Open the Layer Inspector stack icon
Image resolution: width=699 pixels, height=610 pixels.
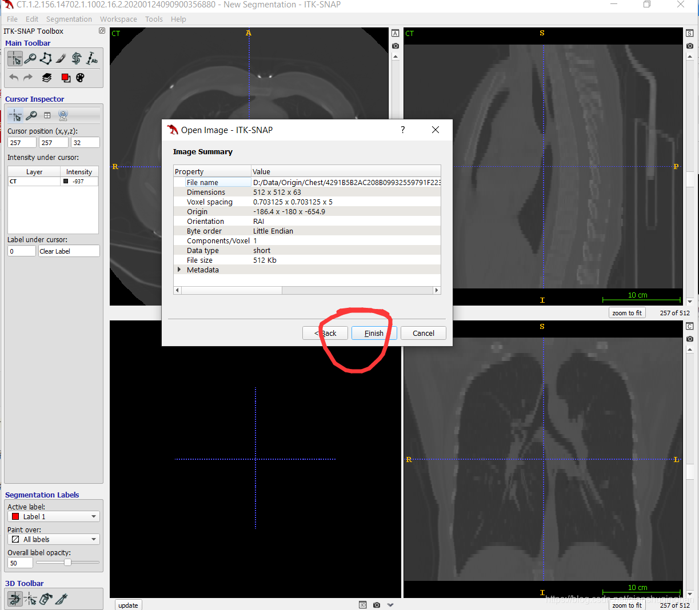(x=47, y=78)
